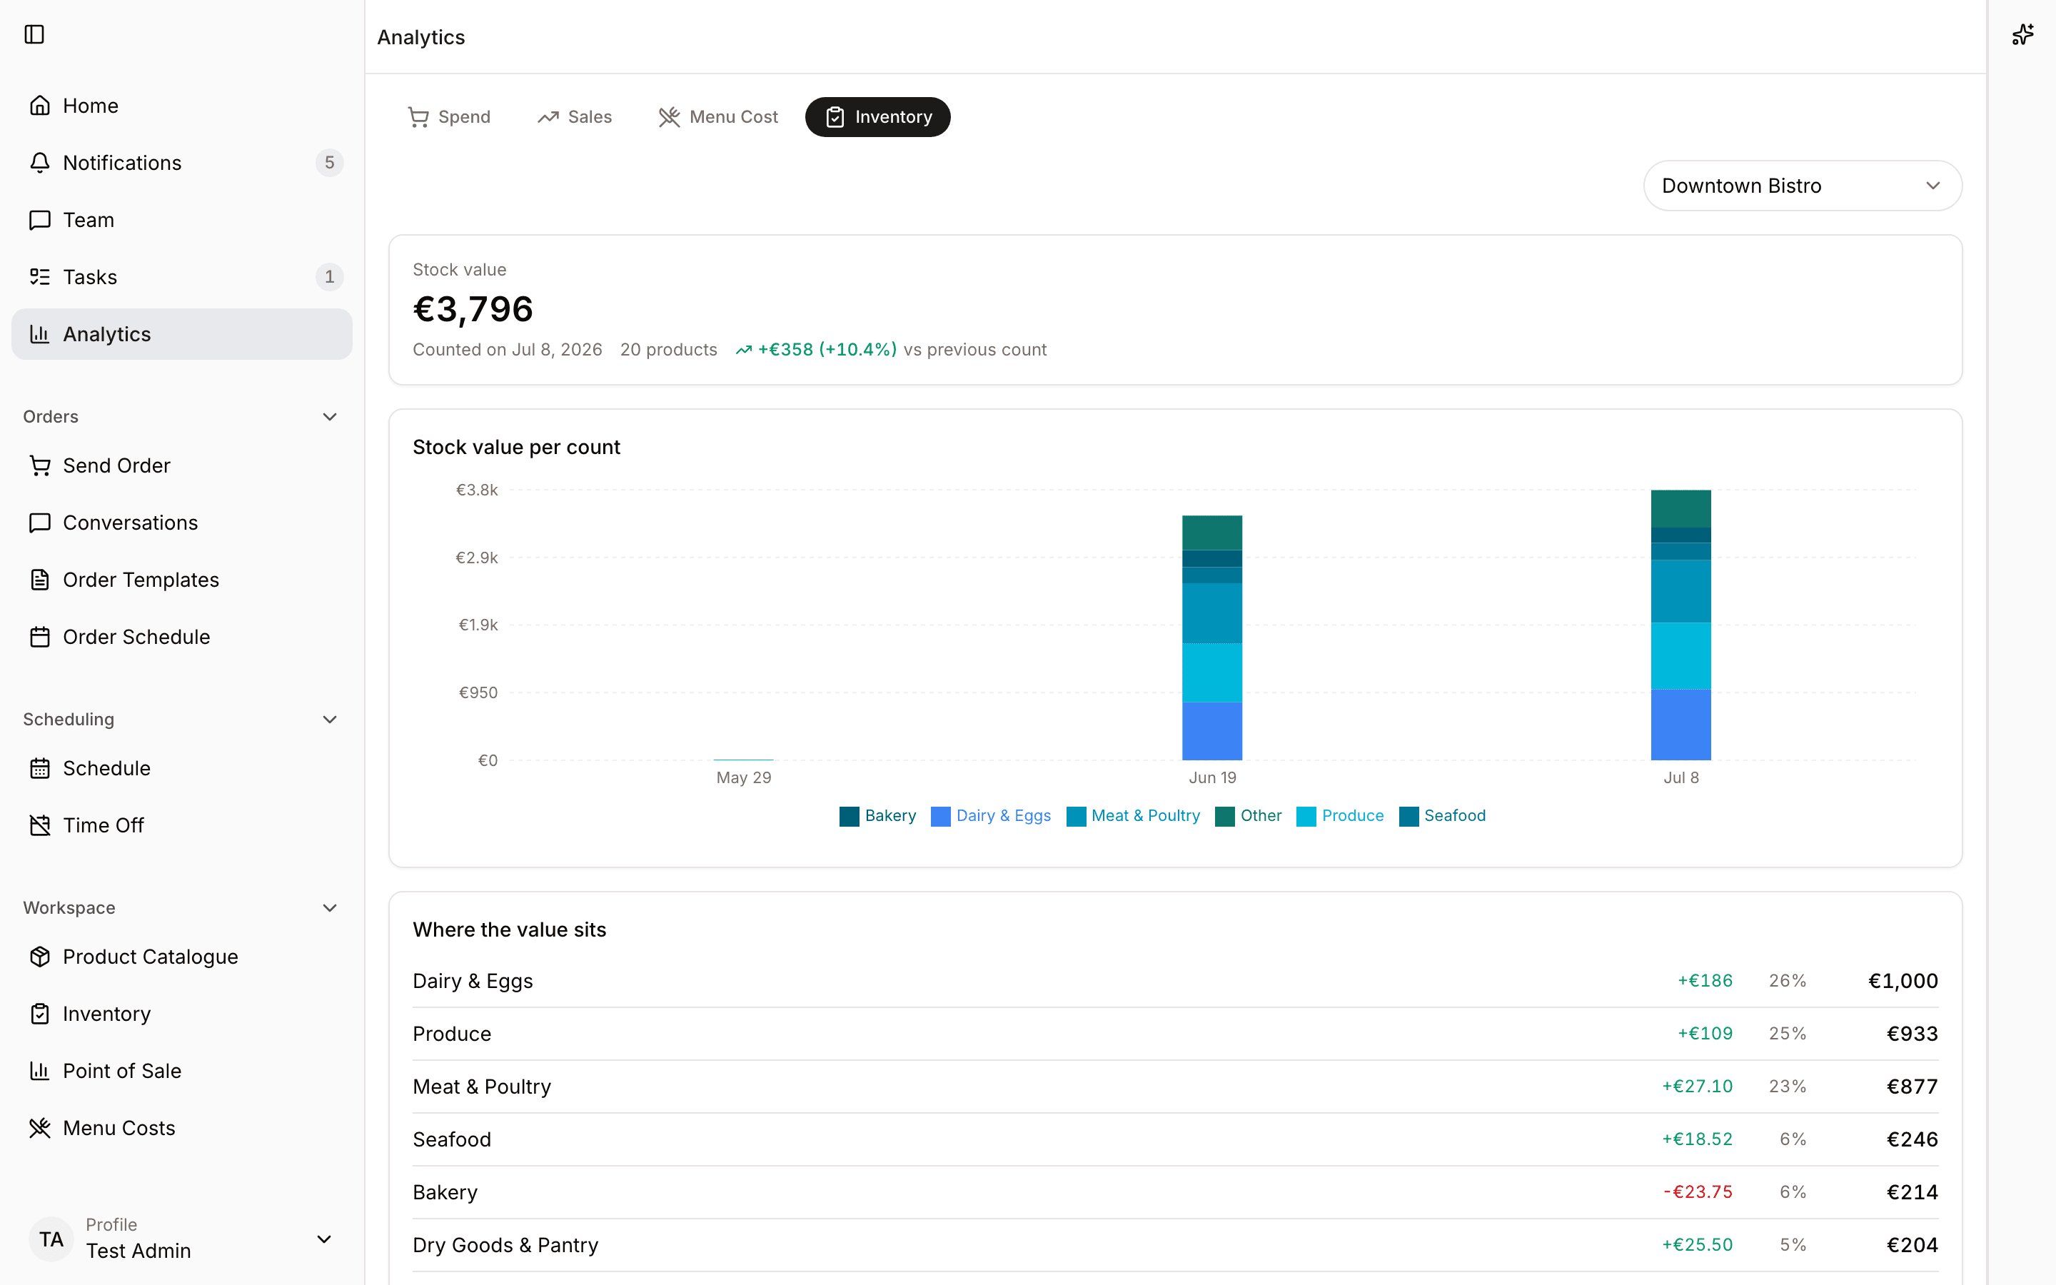2056x1285 pixels.
Task: Open the Downtown Bistro location dropdown
Action: click(1802, 186)
